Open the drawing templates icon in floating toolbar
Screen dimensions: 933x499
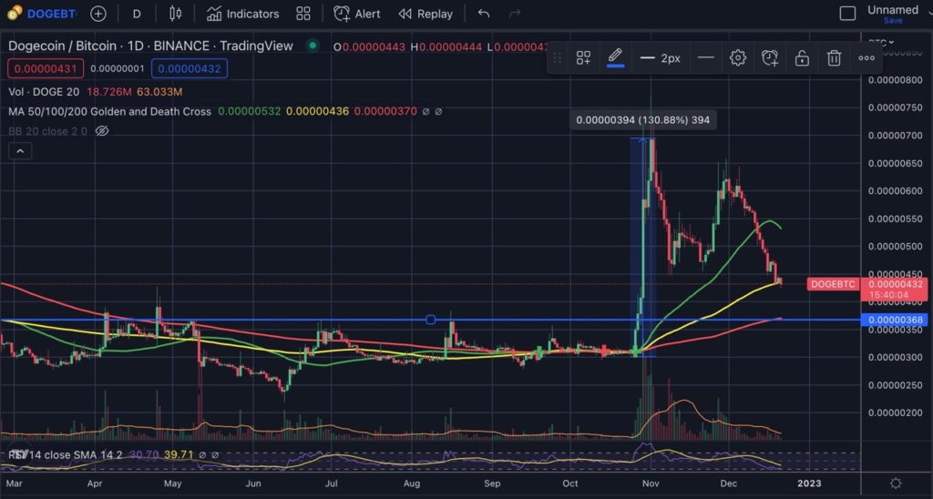pyautogui.click(x=584, y=58)
